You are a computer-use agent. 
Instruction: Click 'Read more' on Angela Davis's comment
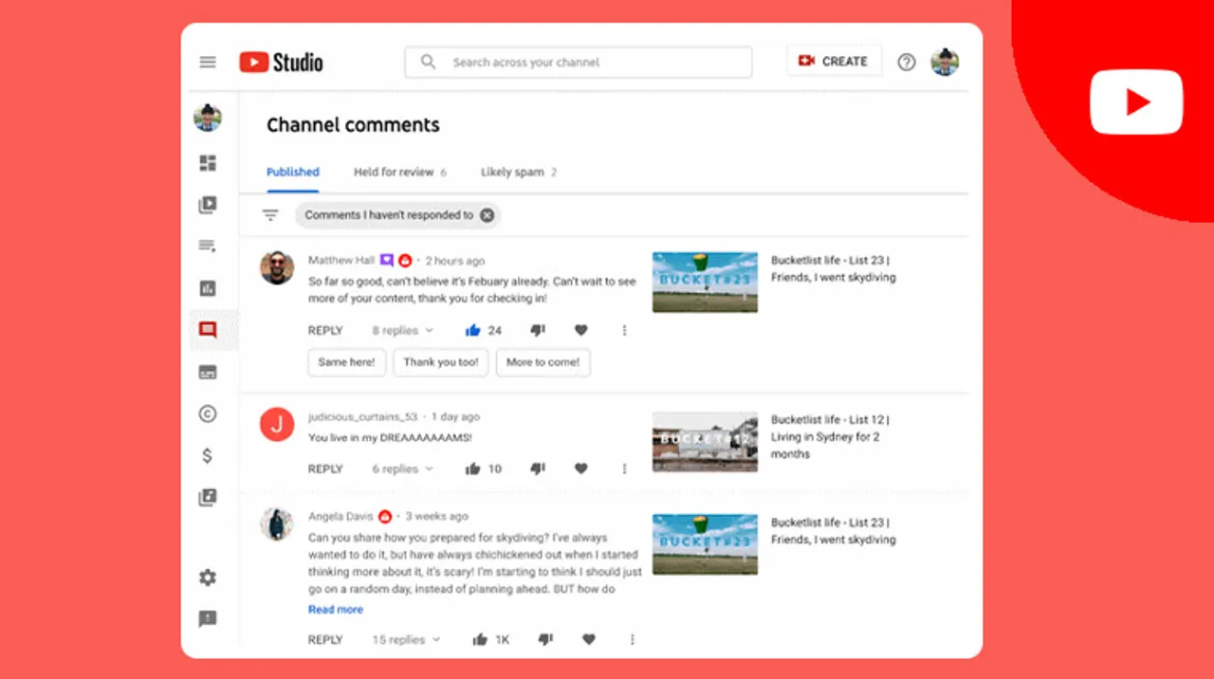(336, 609)
